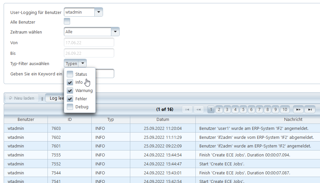Switch to page 10 of results
Screen dimensions: 320x183
(284, 109)
